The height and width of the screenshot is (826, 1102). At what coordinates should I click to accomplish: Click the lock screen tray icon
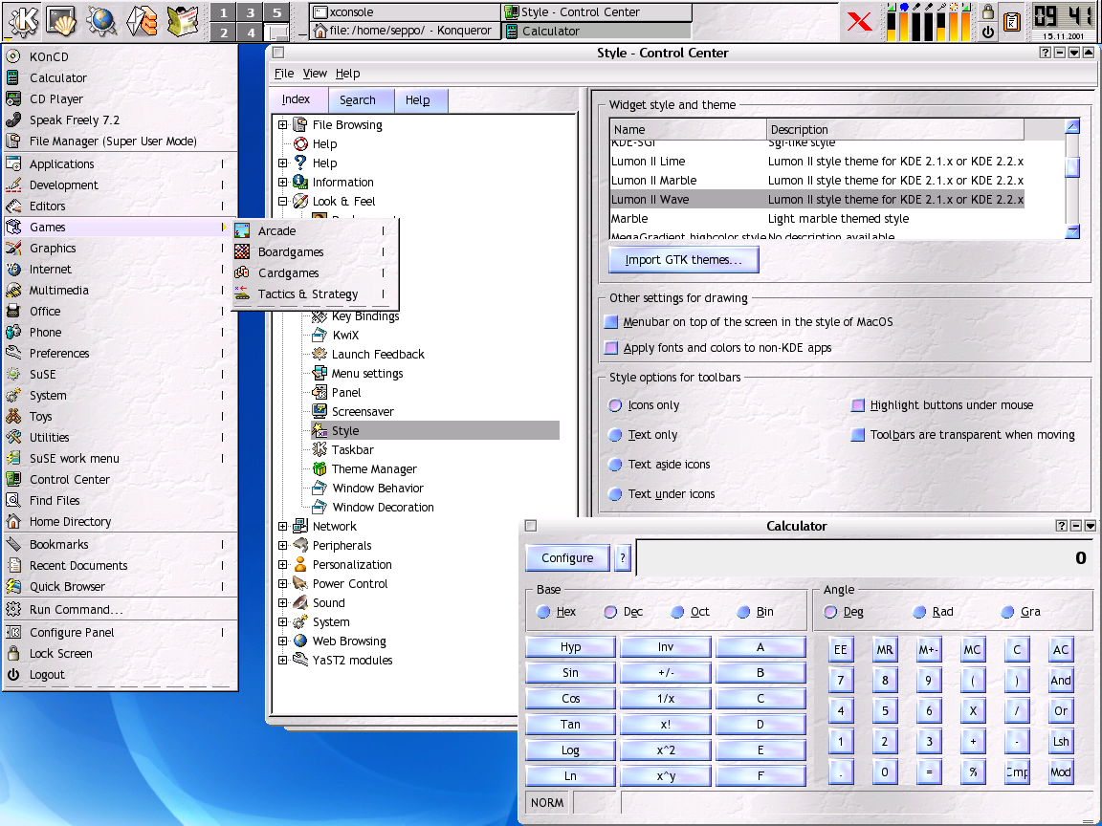click(x=987, y=11)
